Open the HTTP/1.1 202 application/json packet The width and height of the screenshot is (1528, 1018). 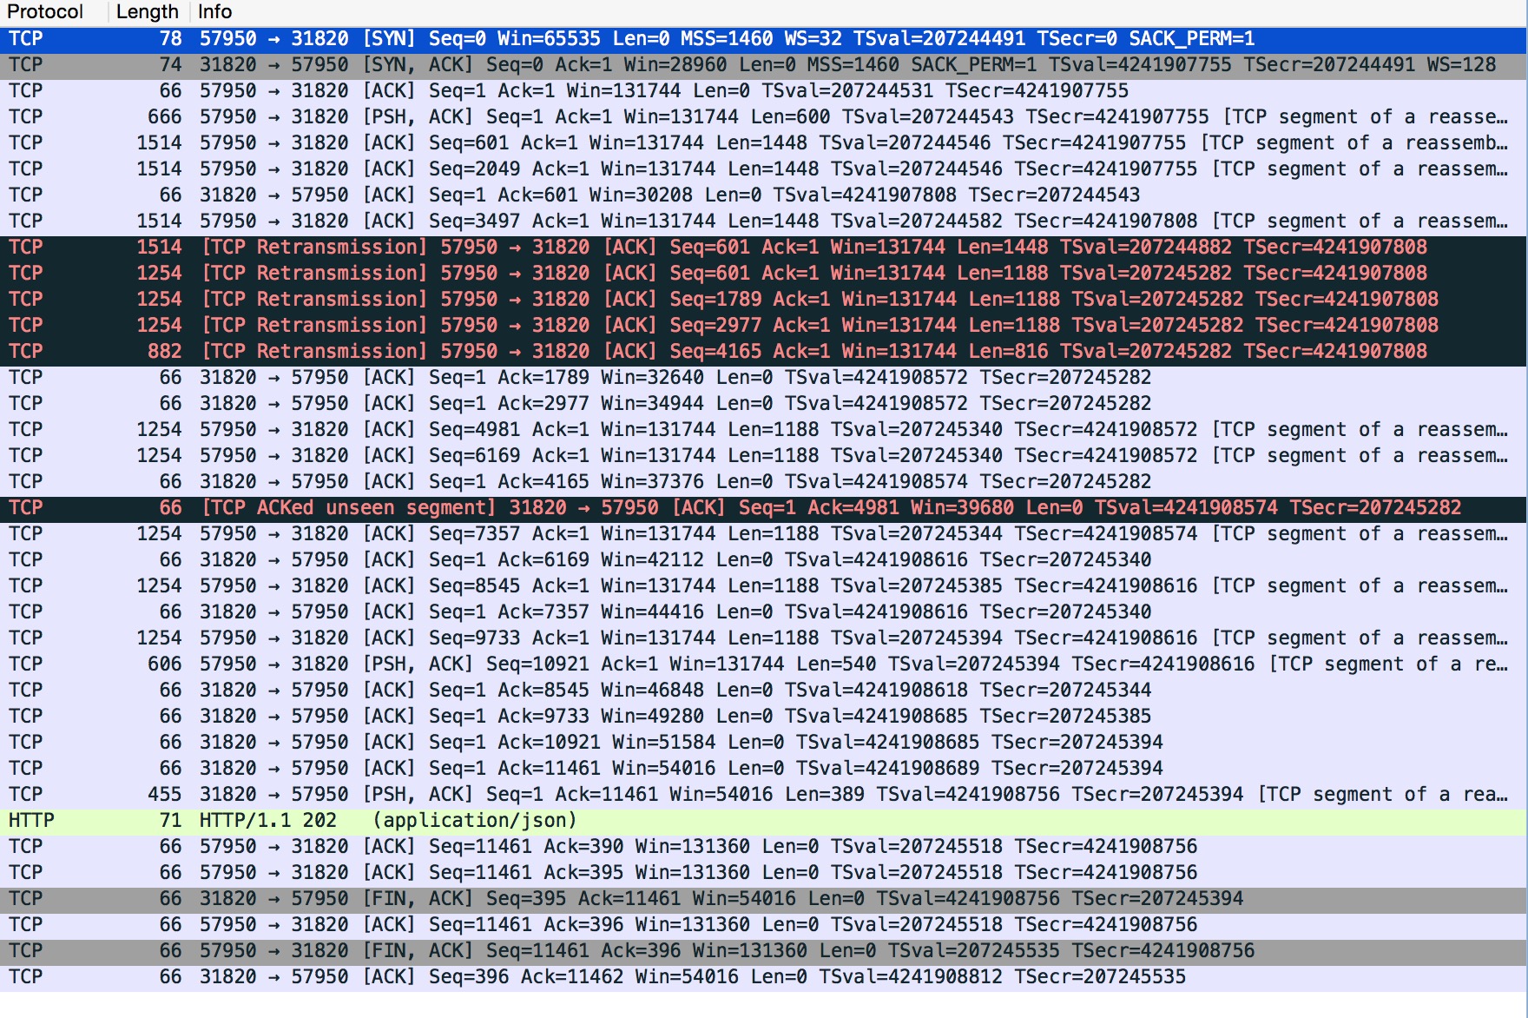pos(347,819)
